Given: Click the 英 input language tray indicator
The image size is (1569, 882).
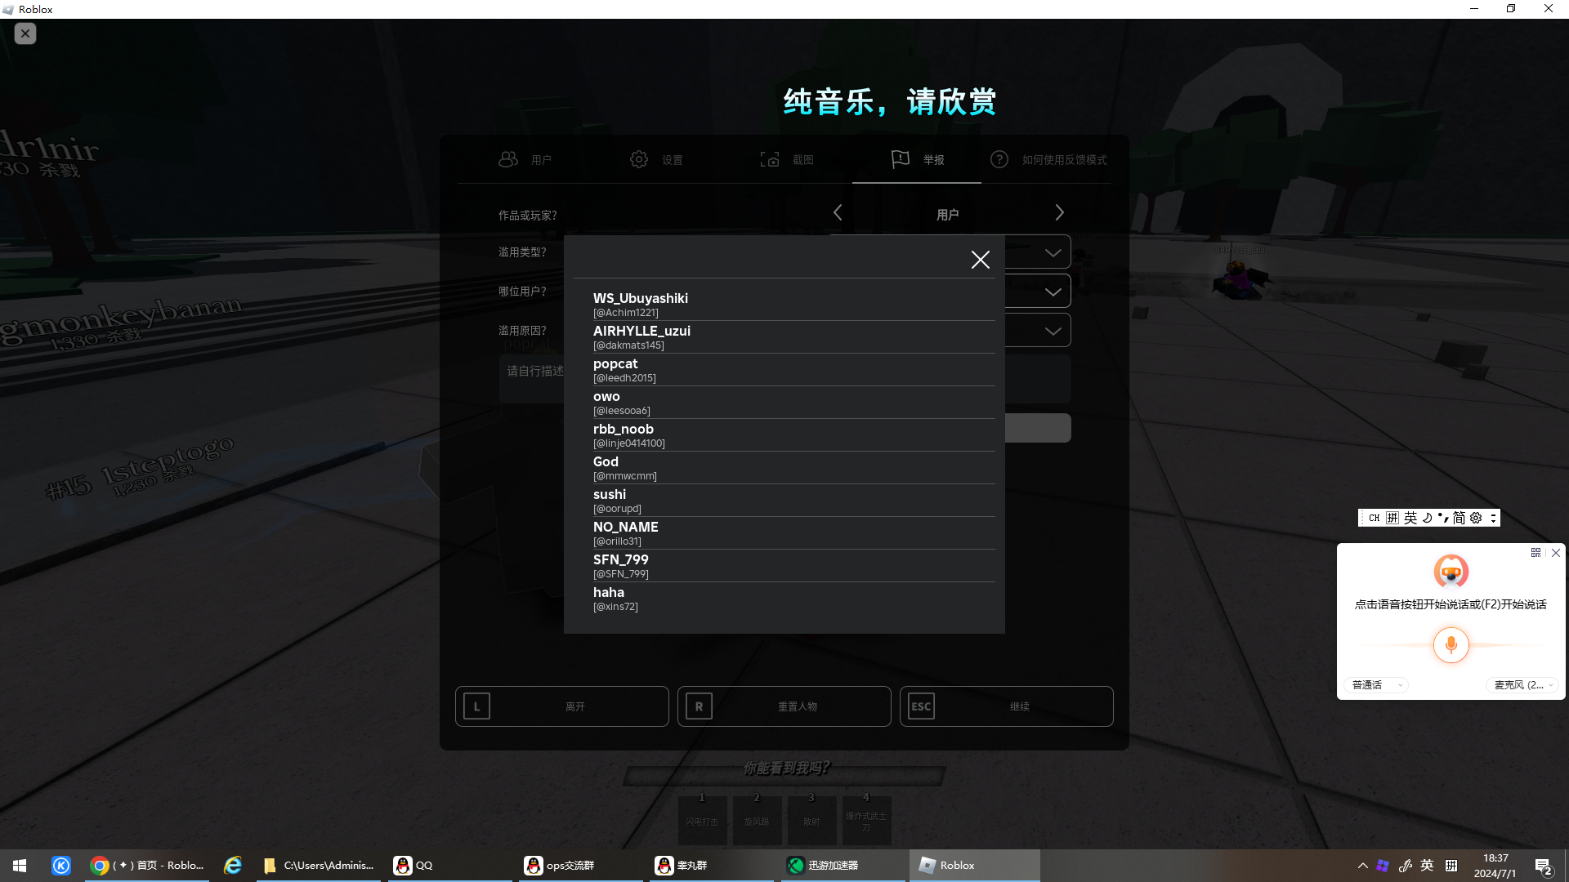Looking at the screenshot, I should pos(1427,866).
